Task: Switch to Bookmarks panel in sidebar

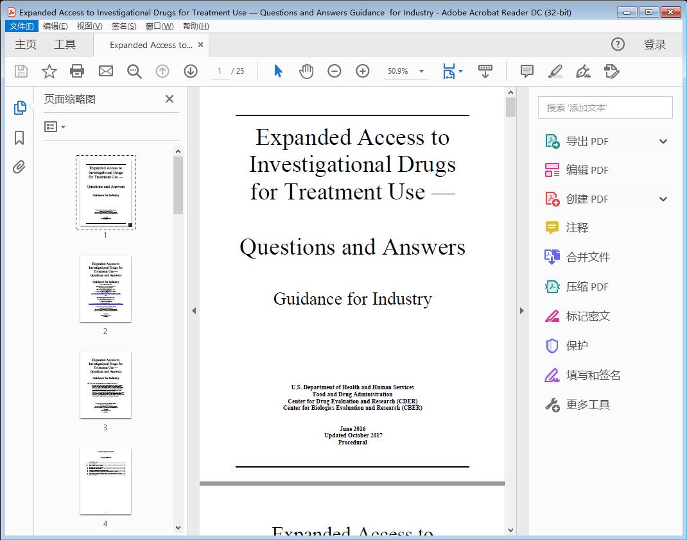Action: [19, 138]
